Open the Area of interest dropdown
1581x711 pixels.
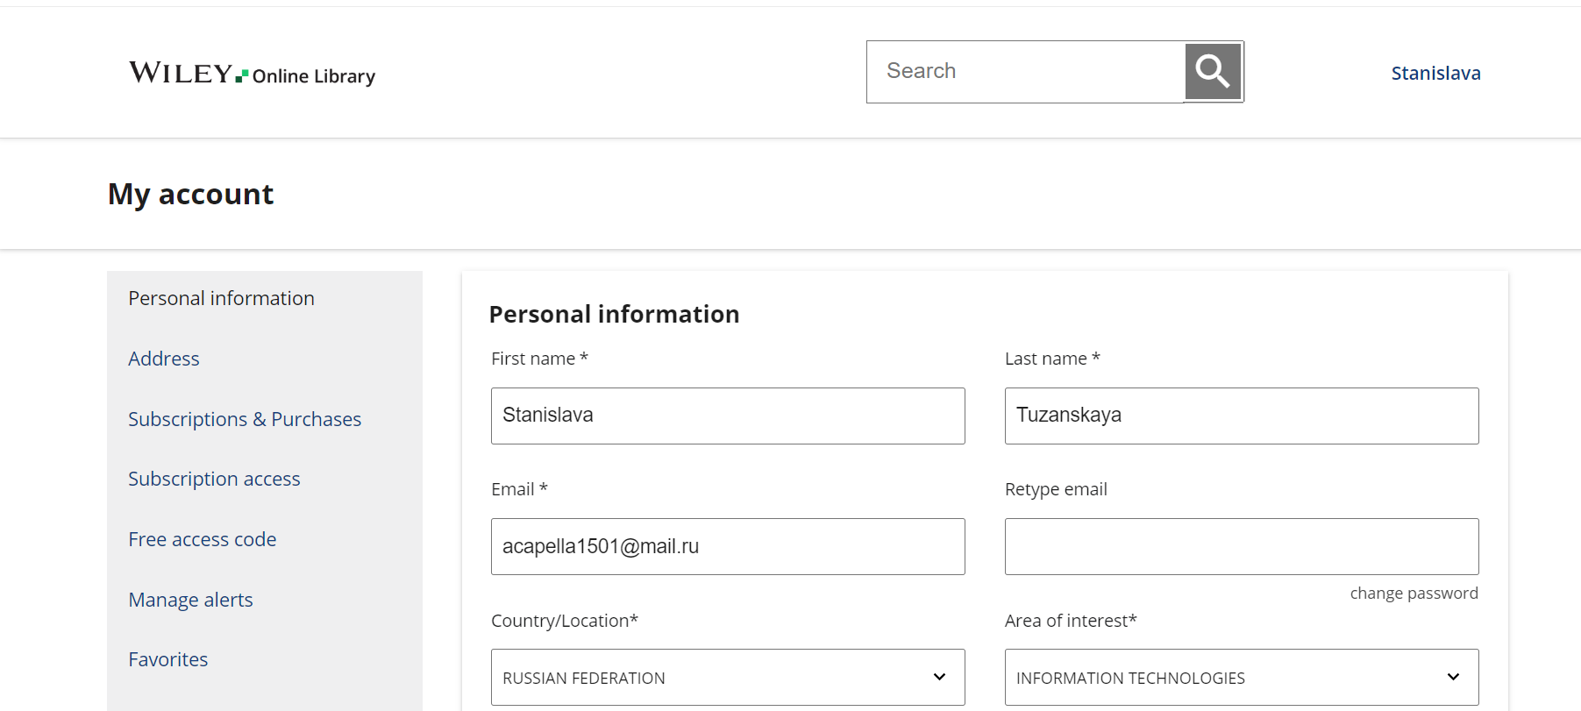tap(1242, 677)
